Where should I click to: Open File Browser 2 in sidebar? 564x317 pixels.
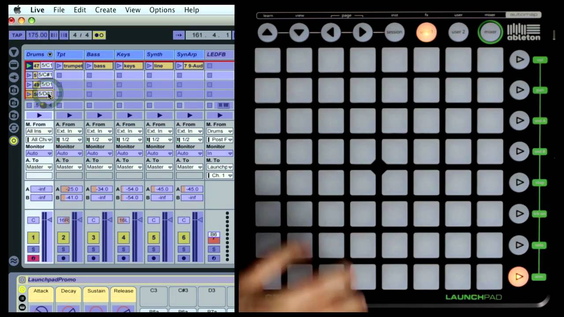[x=14, y=103]
